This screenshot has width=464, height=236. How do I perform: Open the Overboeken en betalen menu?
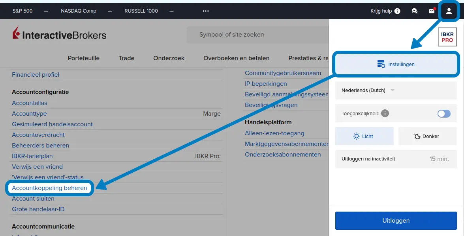pos(236,58)
